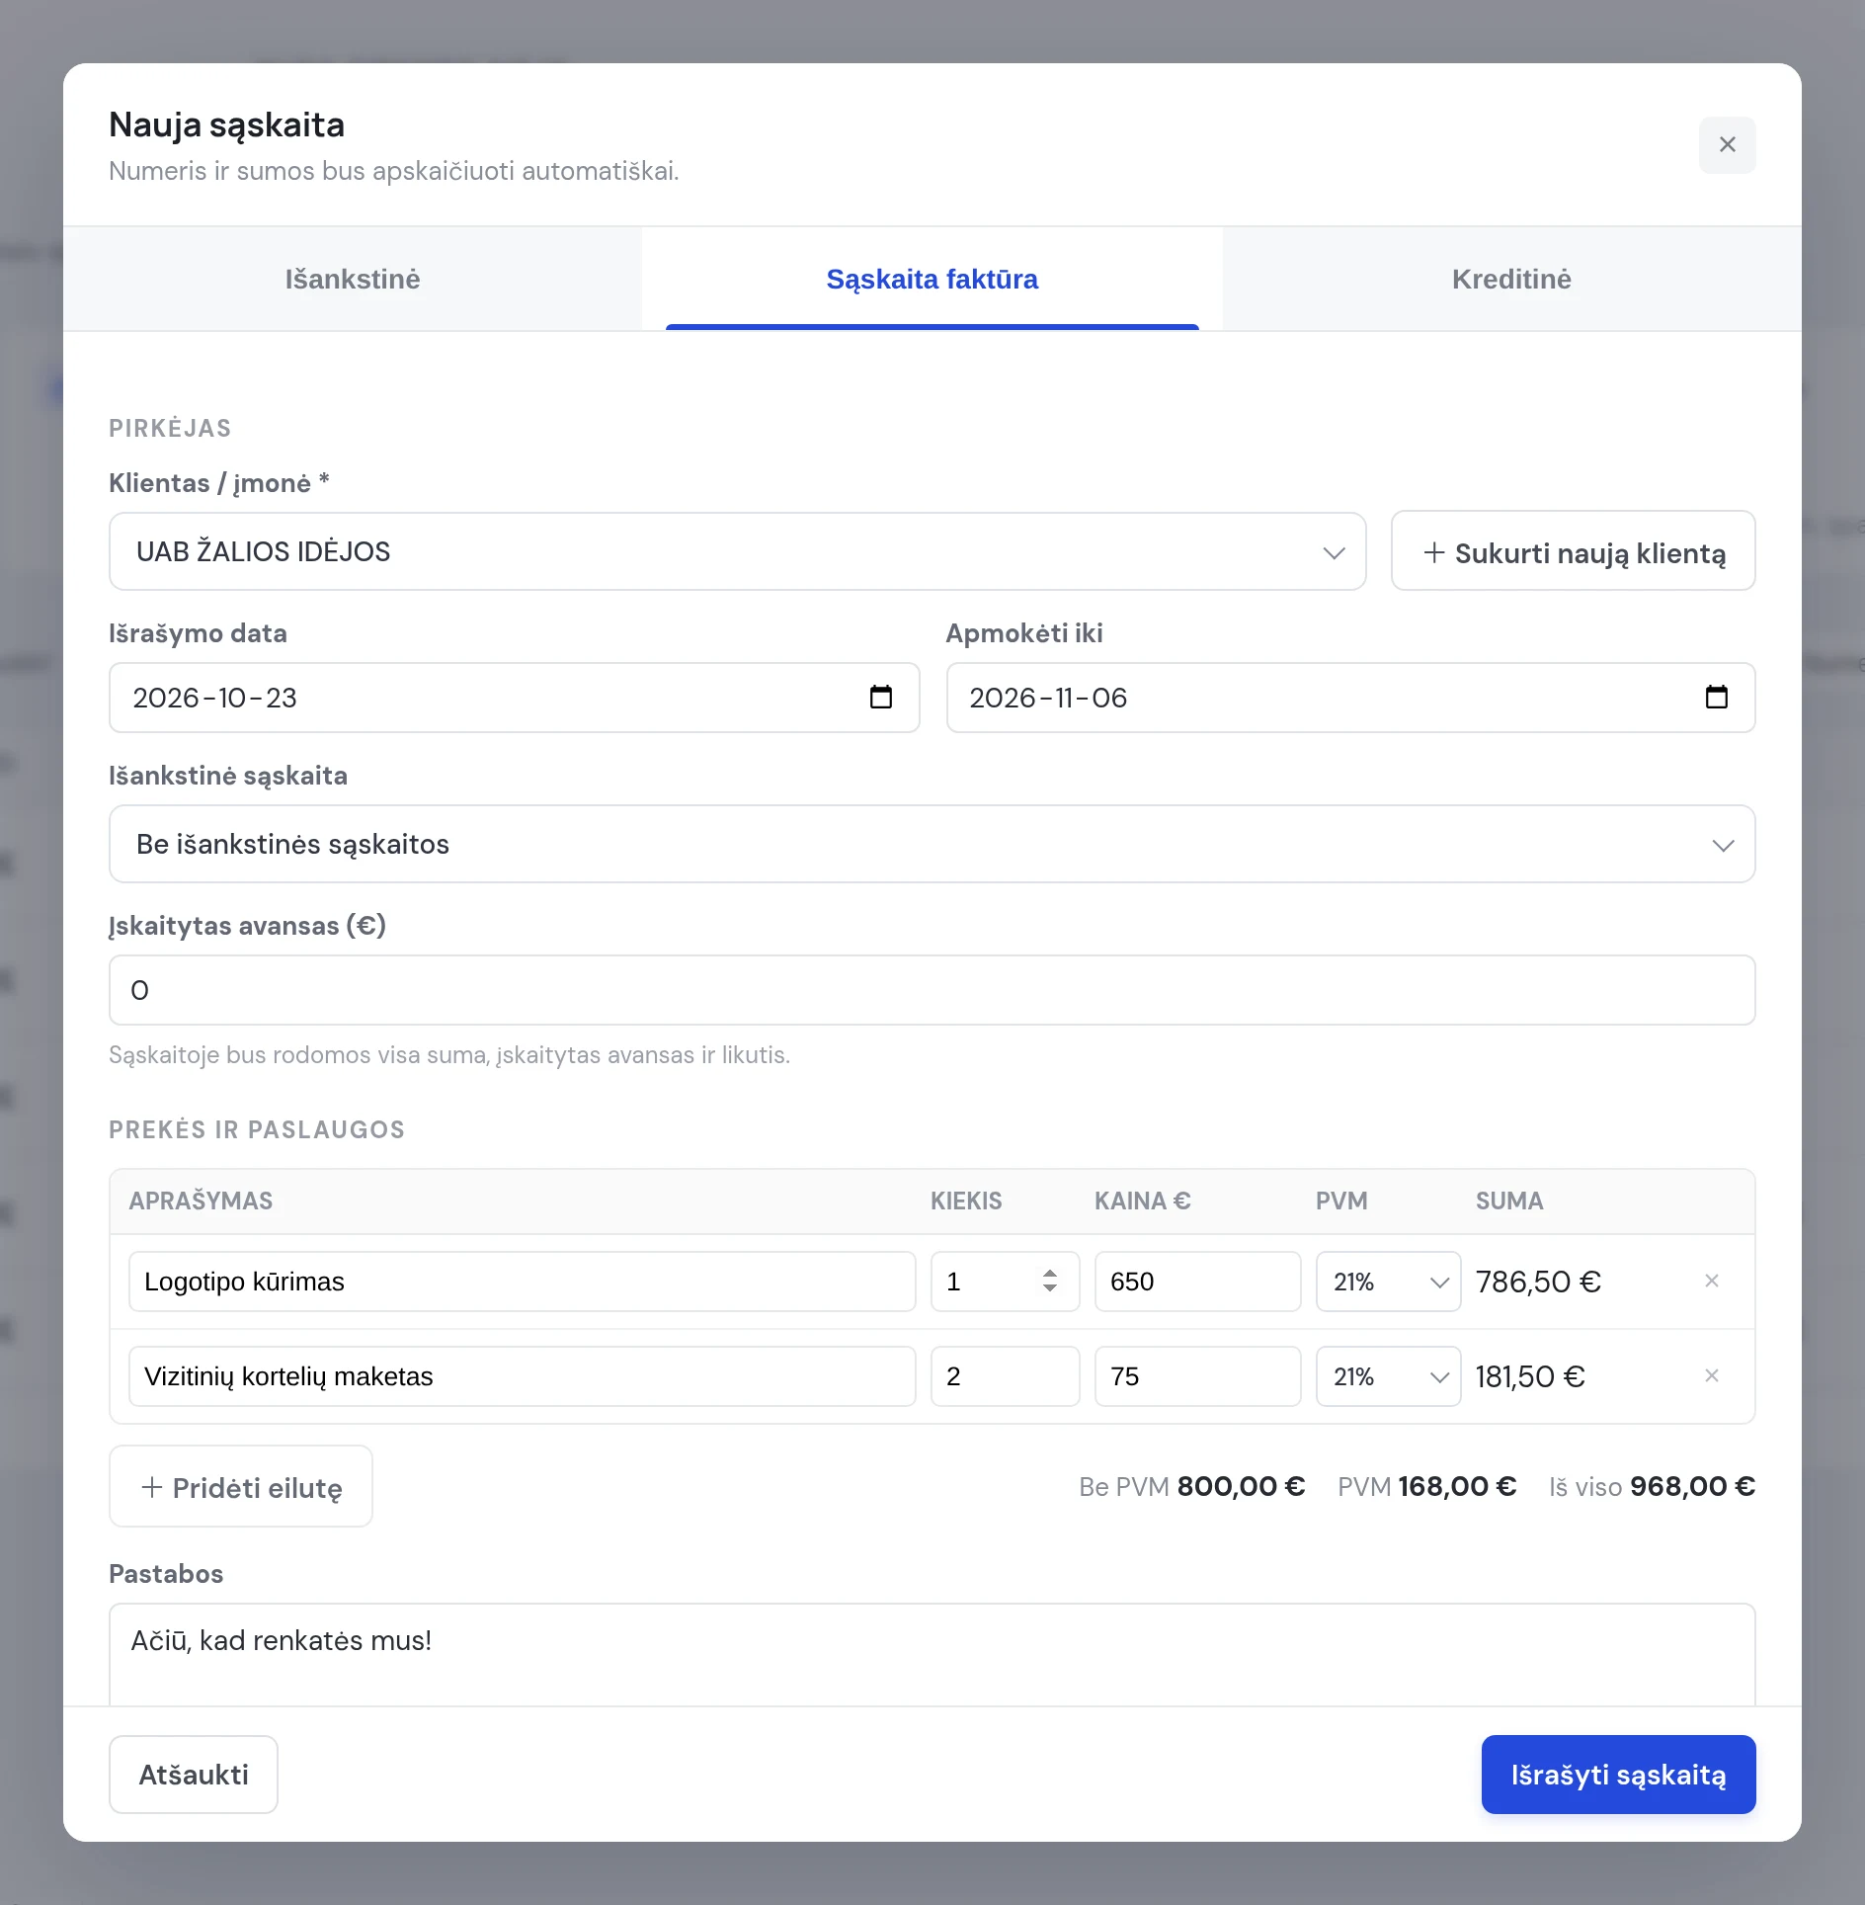Expand the Klientas / įmonė dropdown
Viewport: 1865px width, 1905px height.
tap(737, 551)
